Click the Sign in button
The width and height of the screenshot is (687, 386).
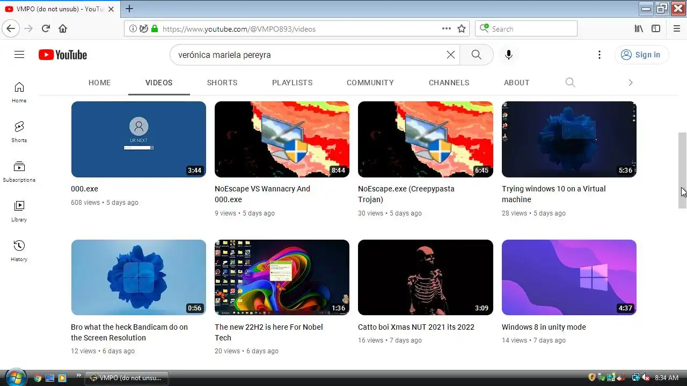click(641, 55)
